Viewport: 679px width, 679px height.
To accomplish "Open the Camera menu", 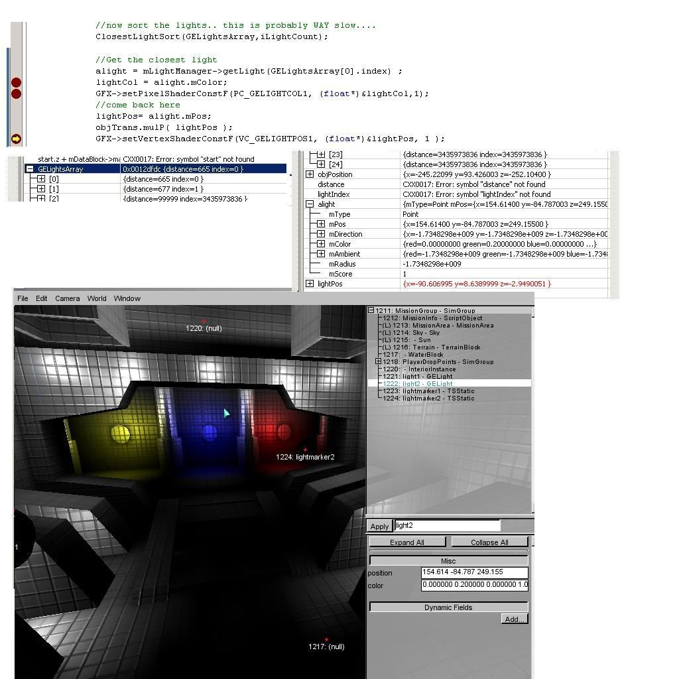I will point(67,298).
